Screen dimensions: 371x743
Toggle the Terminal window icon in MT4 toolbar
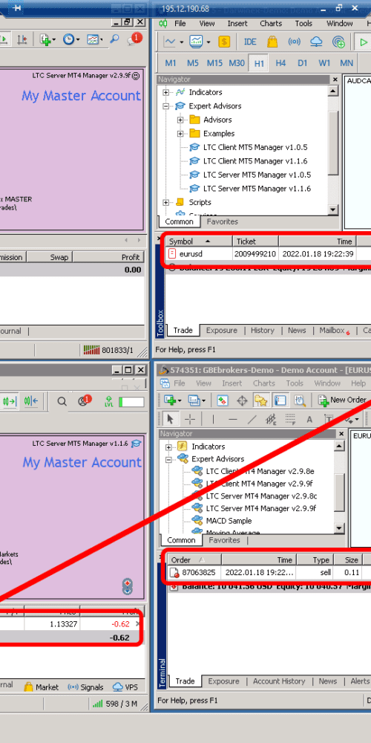point(280,400)
